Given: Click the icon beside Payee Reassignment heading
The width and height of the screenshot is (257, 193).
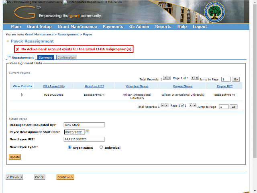Looking at the screenshot, I should pos(8,41).
